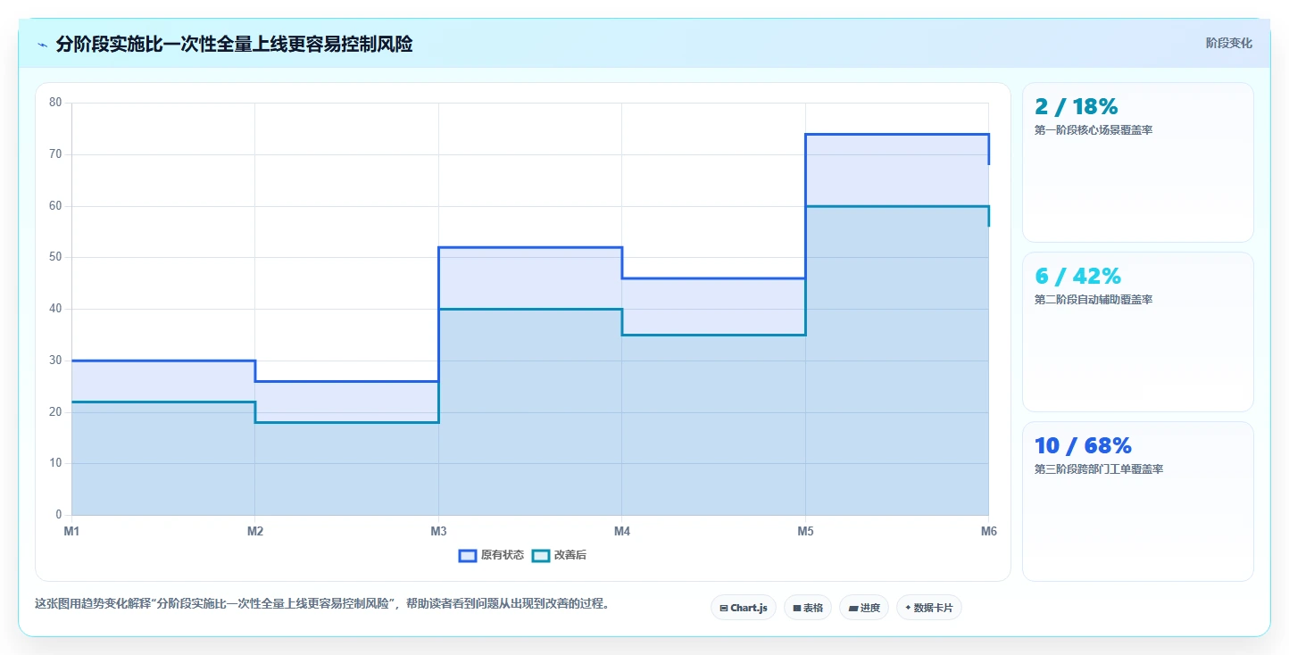Viewport: 1289px width, 655px height.
Task: Click the M3 axis label
Action: 438,532
